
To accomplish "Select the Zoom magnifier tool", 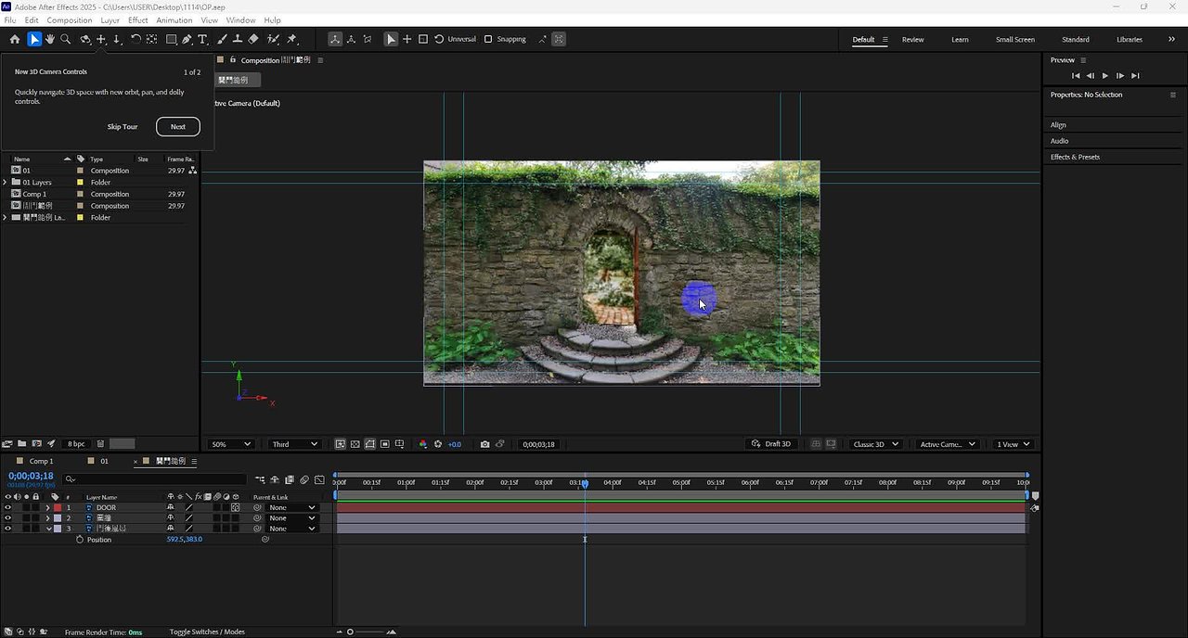I will click(66, 39).
